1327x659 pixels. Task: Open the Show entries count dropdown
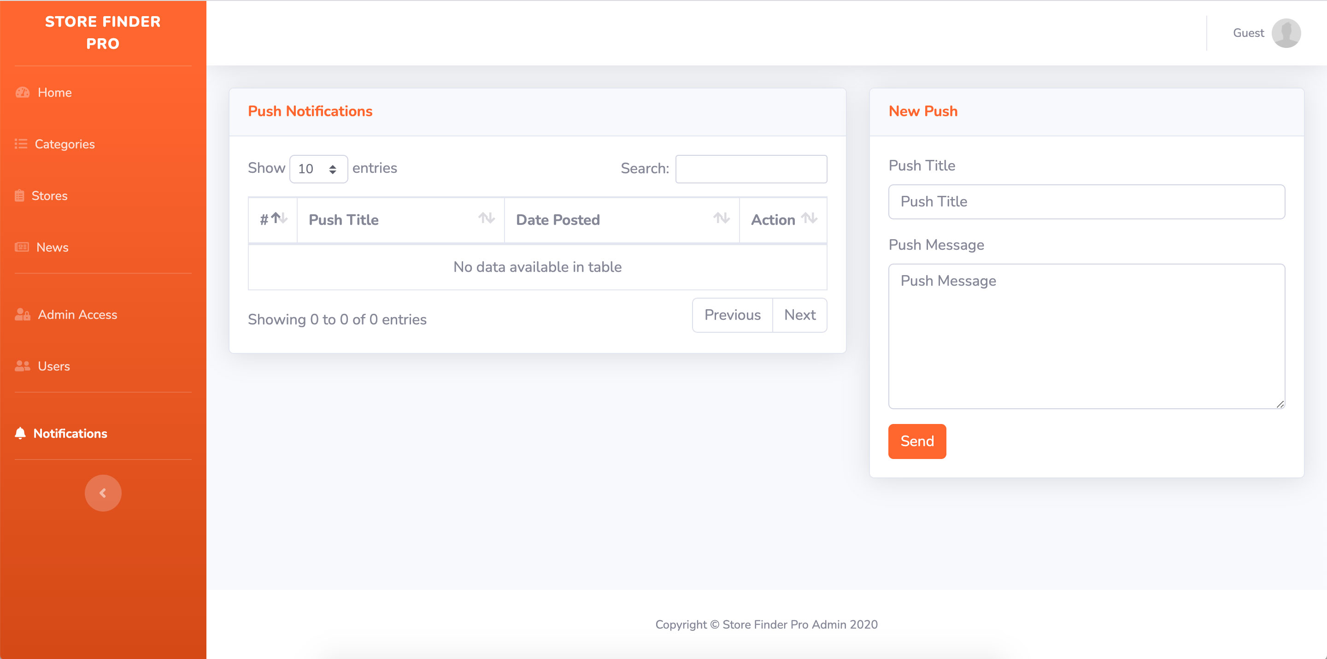[318, 169]
